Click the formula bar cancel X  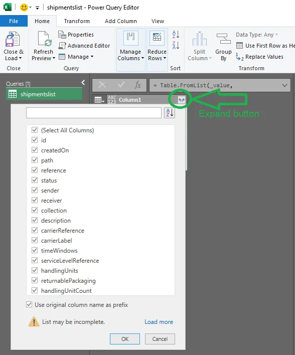(102, 85)
